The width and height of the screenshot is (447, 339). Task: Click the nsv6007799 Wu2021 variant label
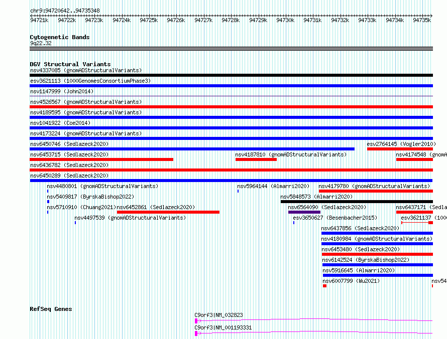(351, 281)
